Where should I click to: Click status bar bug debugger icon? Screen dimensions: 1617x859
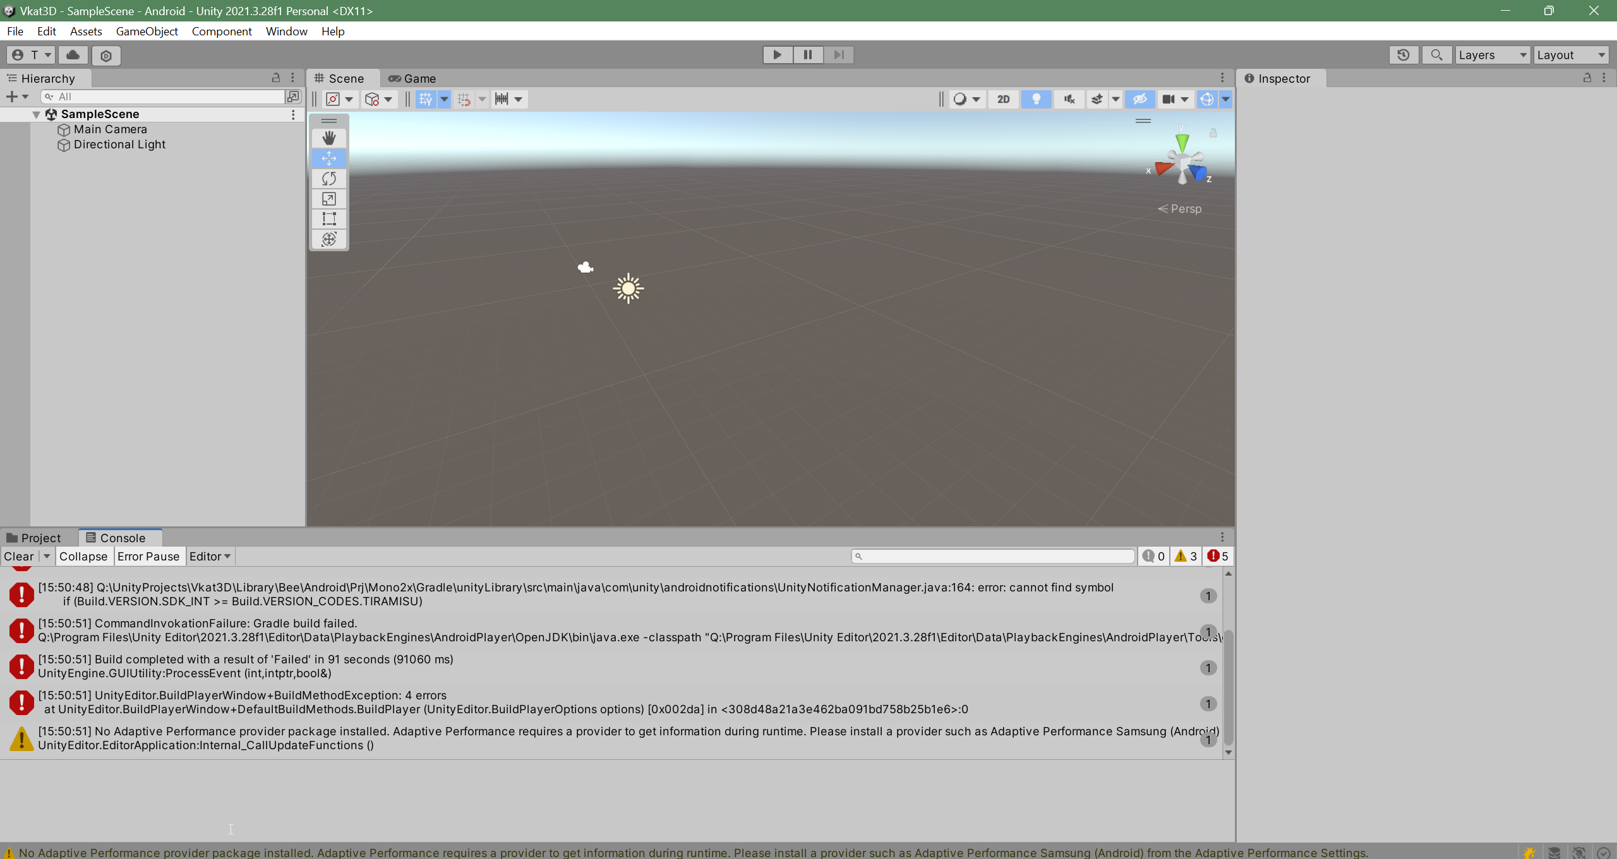click(1529, 852)
